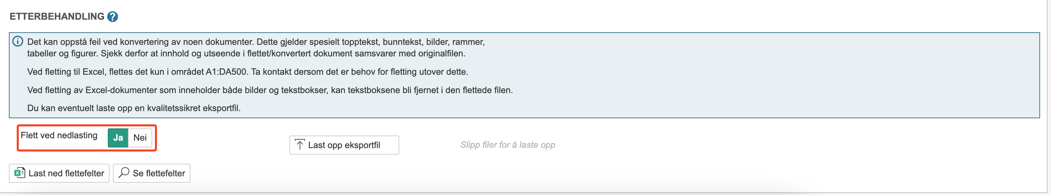Click the help question mark beside ETTERBEHANDLING
Viewport: 1051px width, 195px height.
113,17
